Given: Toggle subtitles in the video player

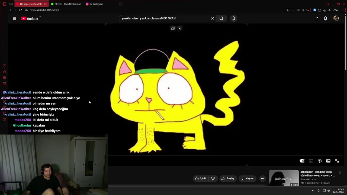Looking at the screenshot, I should 311,161.
